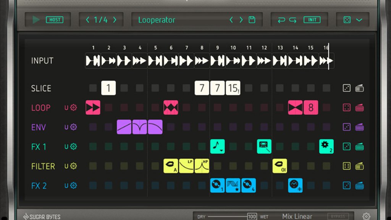Expand the randomizer dropdown chevron
This screenshot has height=220, width=391.
coord(359,20)
